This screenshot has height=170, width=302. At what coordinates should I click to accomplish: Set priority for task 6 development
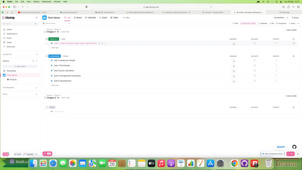(276, 81)
